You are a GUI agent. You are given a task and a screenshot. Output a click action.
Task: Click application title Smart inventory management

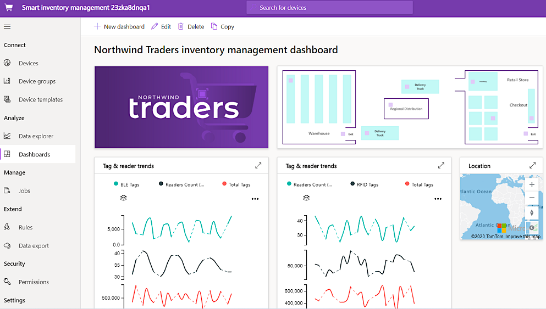pyautogui.click(x=86, y=7)
